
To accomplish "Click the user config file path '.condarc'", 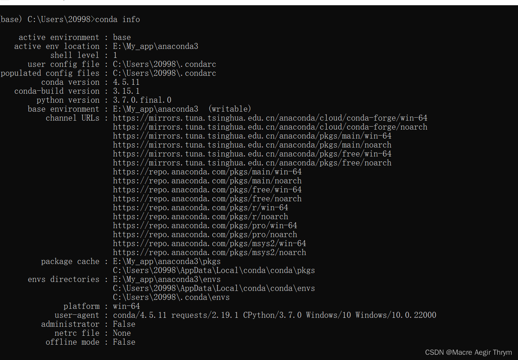I will click(165, 64).
